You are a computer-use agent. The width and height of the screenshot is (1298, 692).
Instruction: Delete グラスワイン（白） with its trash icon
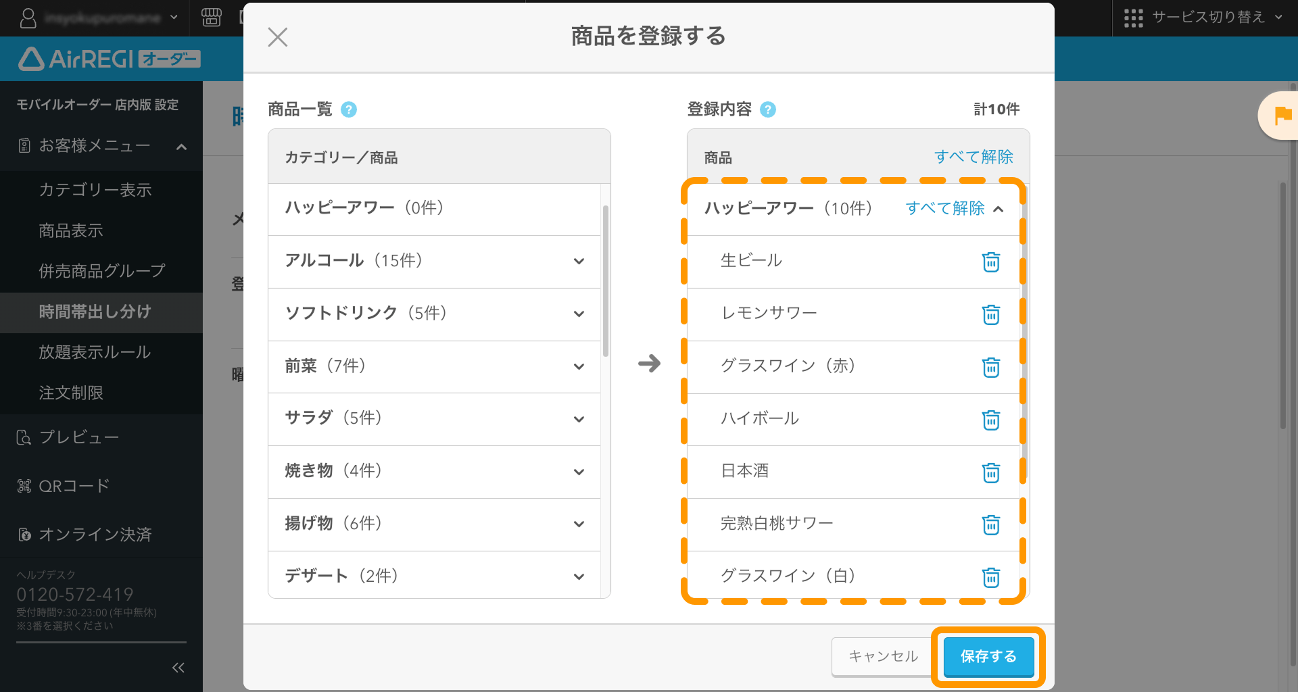[x=991, y=577]
